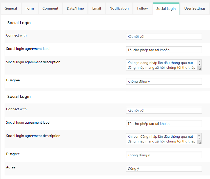Select the first Social login agreement label field

(x=164, y=50)
